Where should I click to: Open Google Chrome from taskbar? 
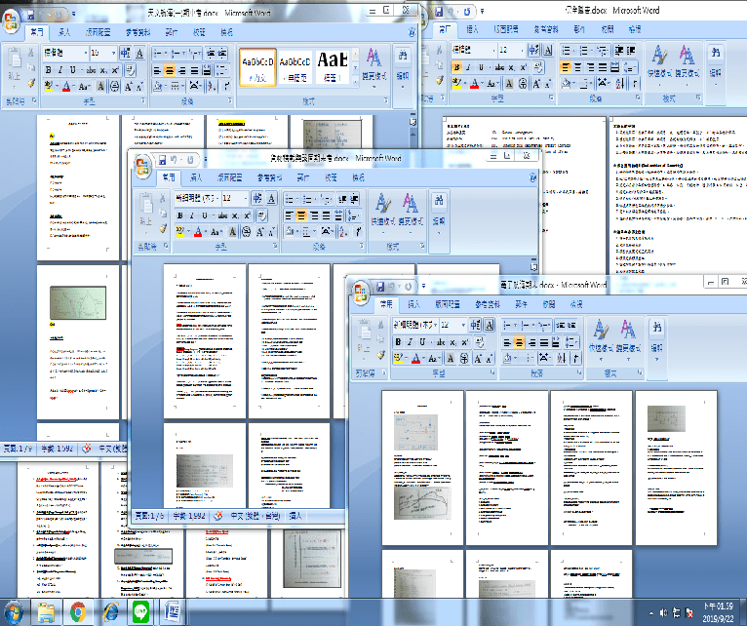pos(78,612)
